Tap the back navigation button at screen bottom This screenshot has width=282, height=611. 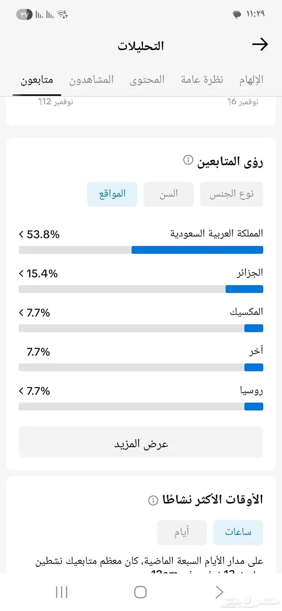(219, 592)
